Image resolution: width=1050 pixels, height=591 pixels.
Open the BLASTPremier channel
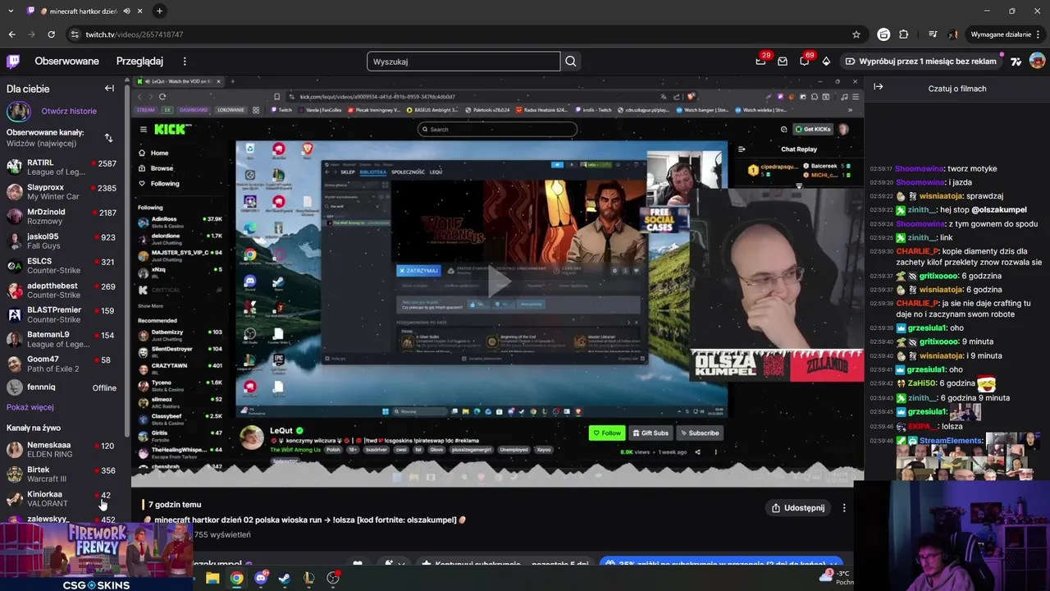(x=62, y=314)
